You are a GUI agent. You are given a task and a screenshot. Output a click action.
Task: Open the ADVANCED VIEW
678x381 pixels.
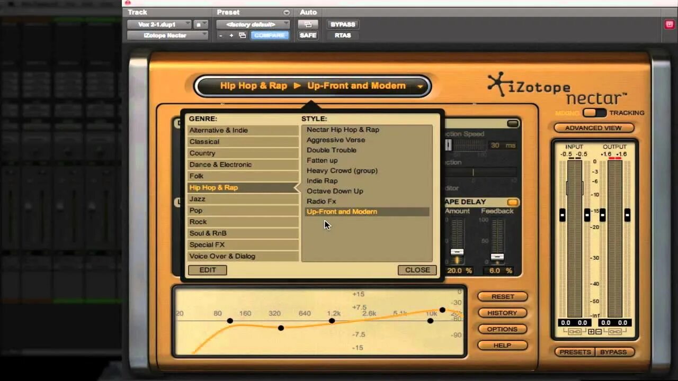pos(593,128)
